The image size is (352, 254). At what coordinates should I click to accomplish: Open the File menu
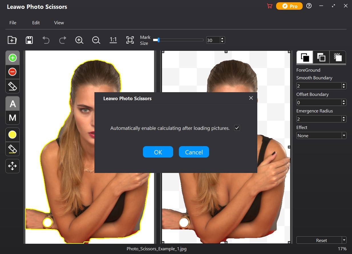[13, 23]
